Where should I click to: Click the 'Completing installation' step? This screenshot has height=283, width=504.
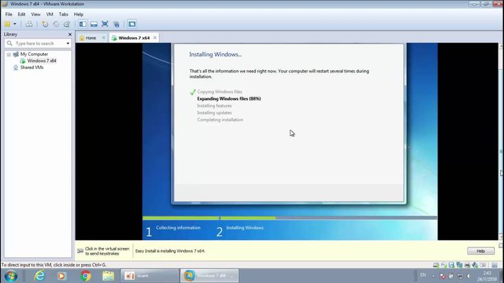pos(220,120)
